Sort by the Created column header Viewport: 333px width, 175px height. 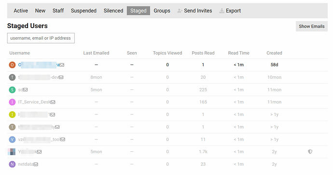click(275, 53)
